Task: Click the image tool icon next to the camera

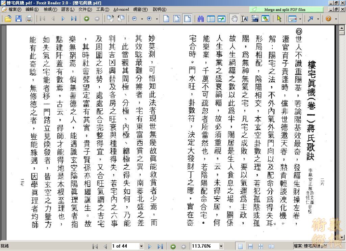Action: click(x=266, y=19)
